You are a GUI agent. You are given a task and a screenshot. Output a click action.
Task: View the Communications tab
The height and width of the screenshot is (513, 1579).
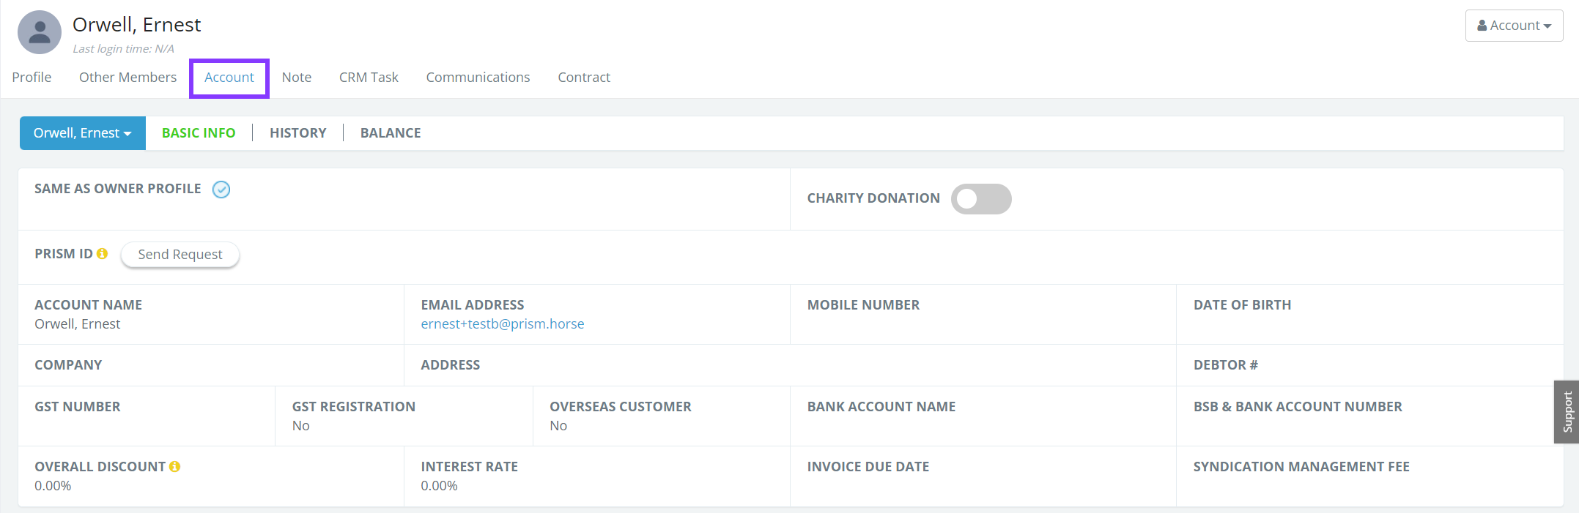[x=478, y=78]
